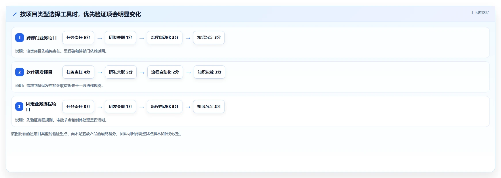Select the number 1 badge for 跨部门业务项目
Image resolution: width=501 pixels, height=178 pixels.
pyautogui.click(x=20, y=38)
